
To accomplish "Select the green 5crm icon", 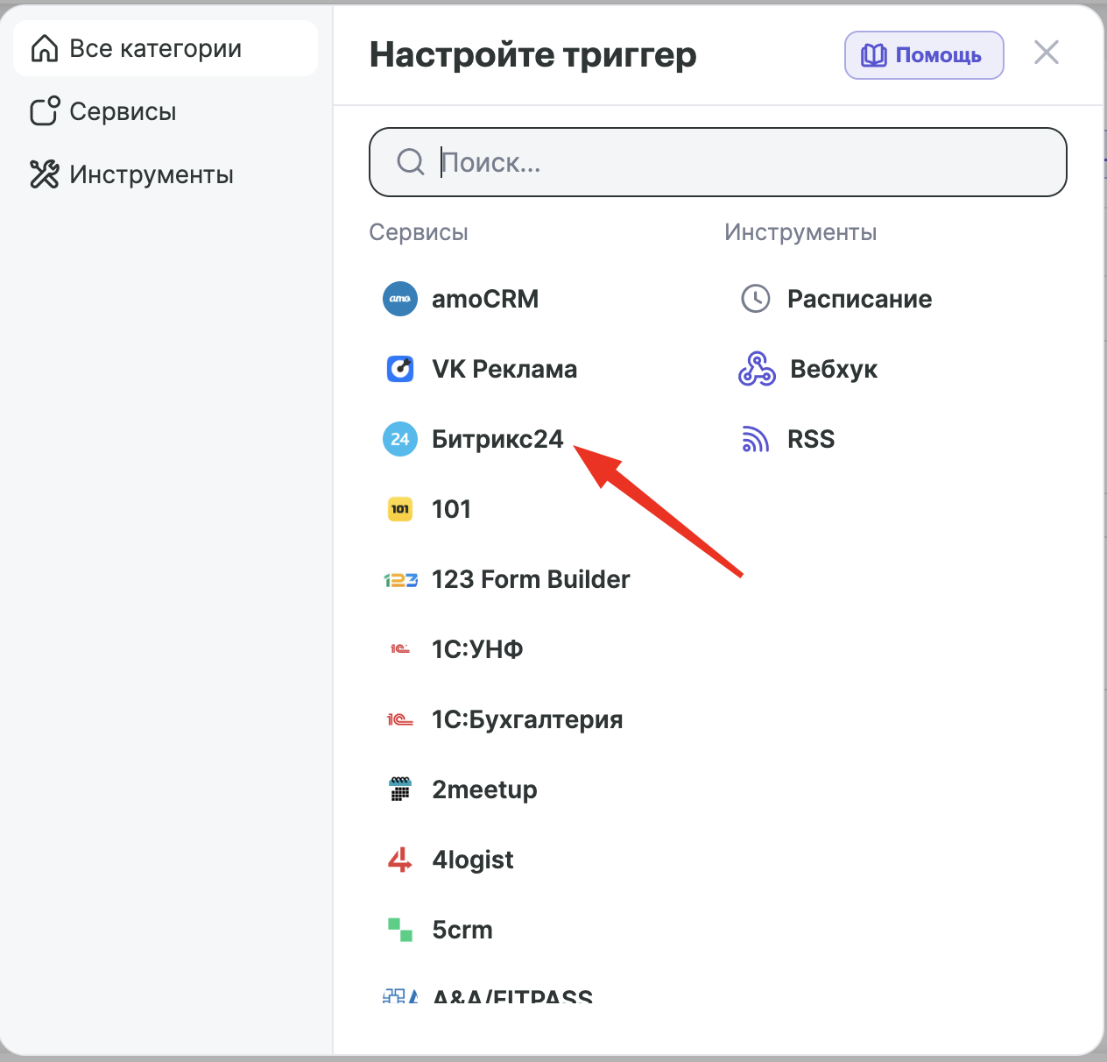I will [400, 930].
